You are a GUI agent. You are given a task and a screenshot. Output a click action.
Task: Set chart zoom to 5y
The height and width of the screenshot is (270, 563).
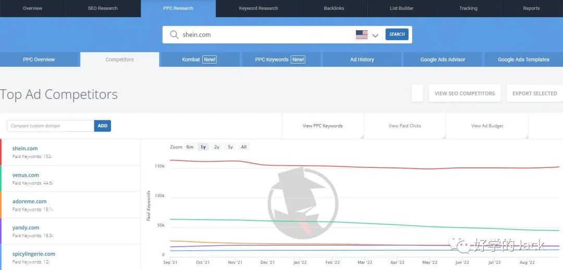[x=230, y=147]
